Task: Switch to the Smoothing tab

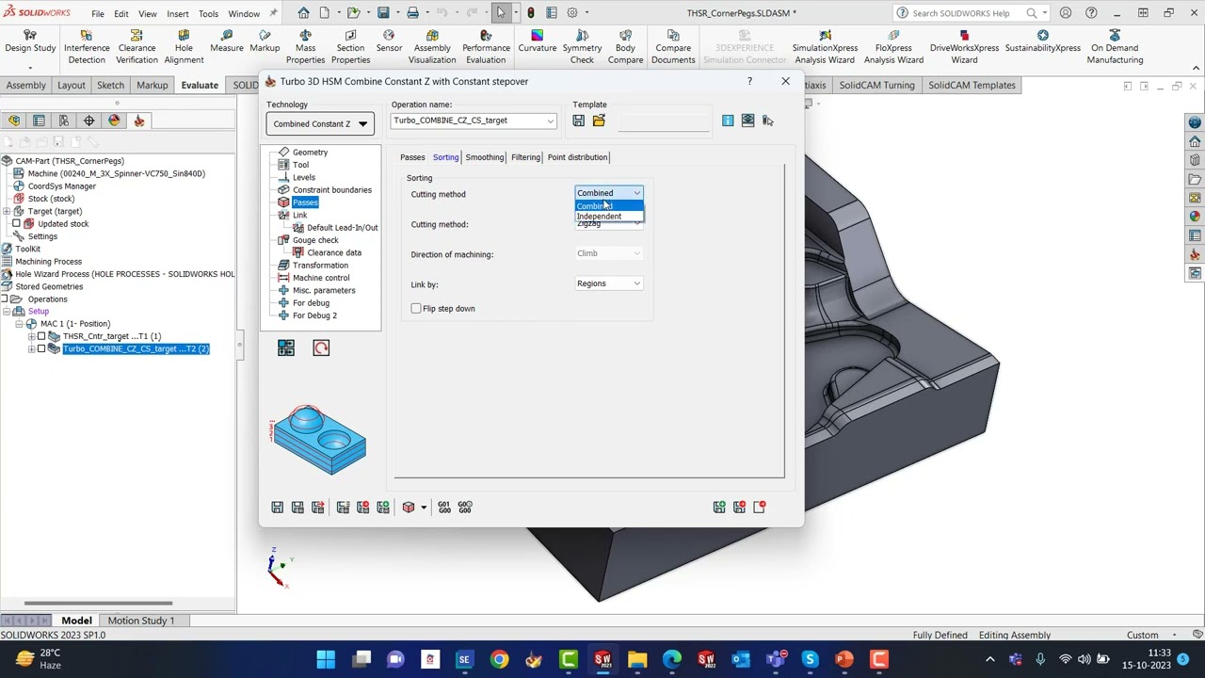Action: [x=484, y=157]
